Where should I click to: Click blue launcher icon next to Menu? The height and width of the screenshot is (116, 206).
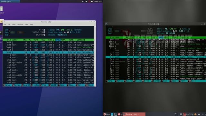112,114
